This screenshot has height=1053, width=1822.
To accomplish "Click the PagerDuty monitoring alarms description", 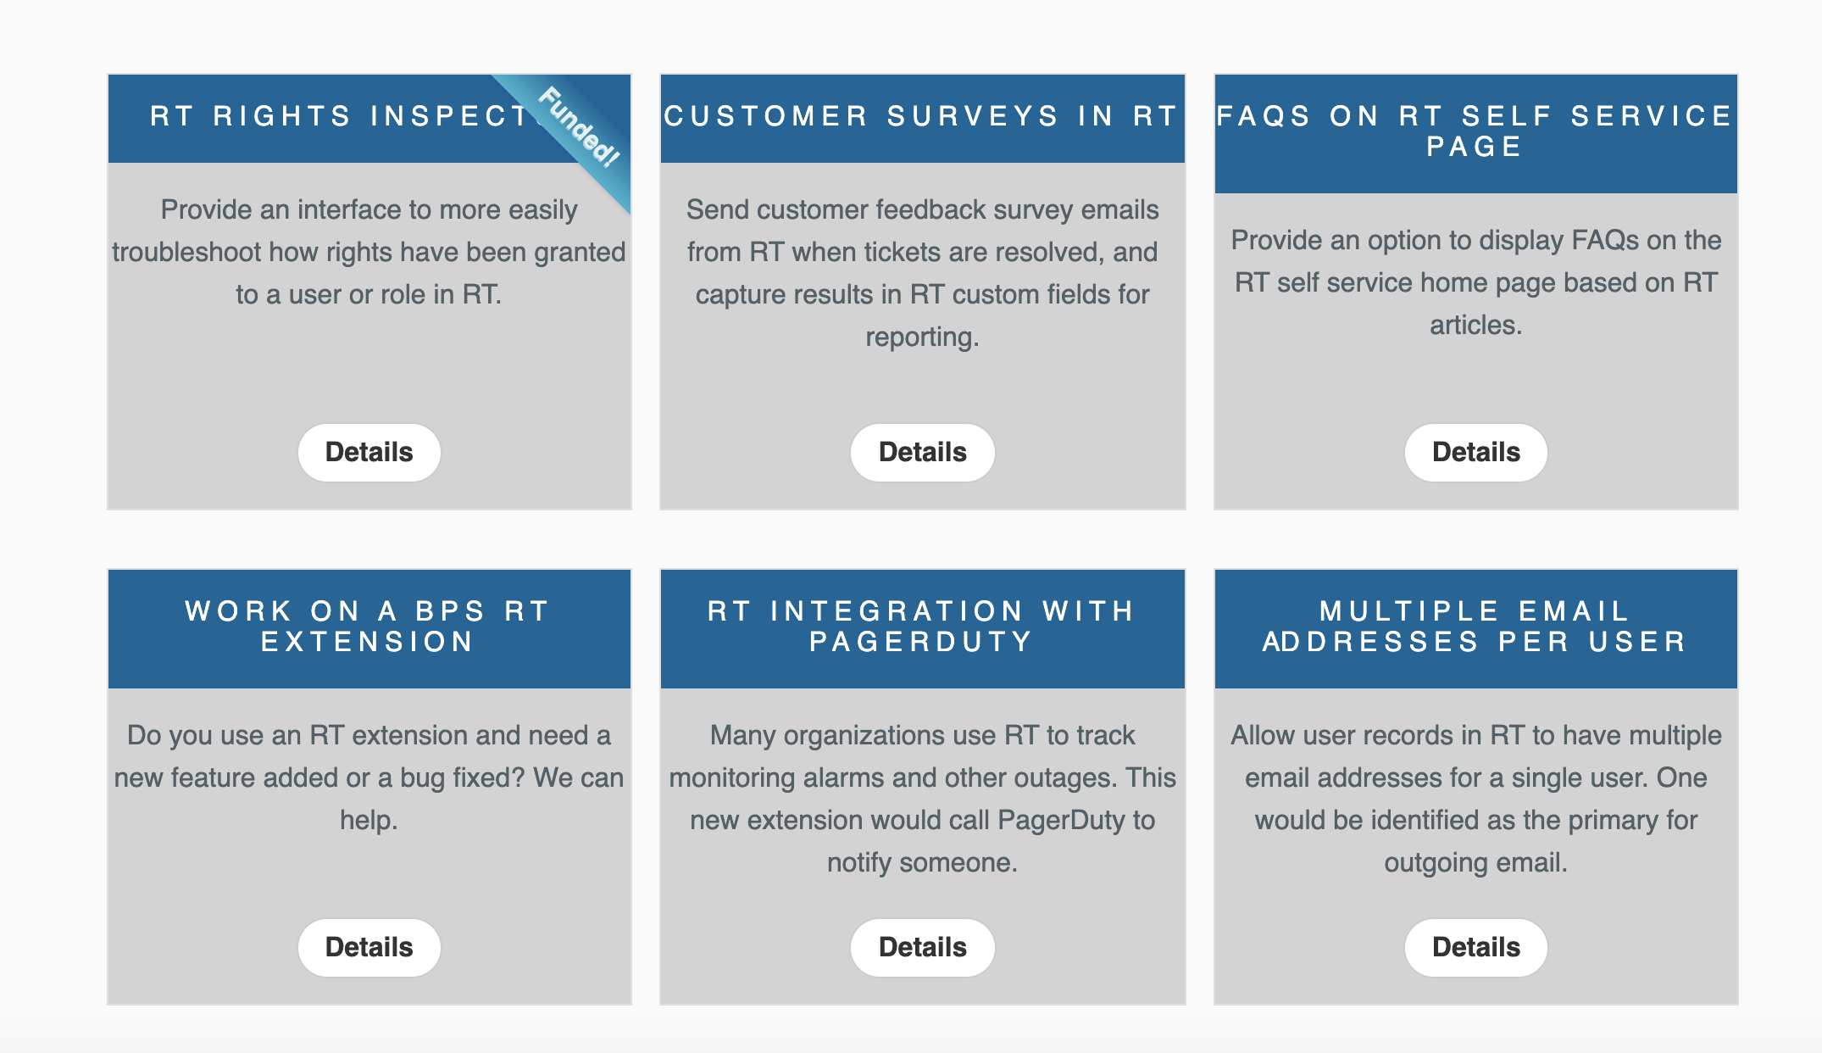I will (922, 799).
